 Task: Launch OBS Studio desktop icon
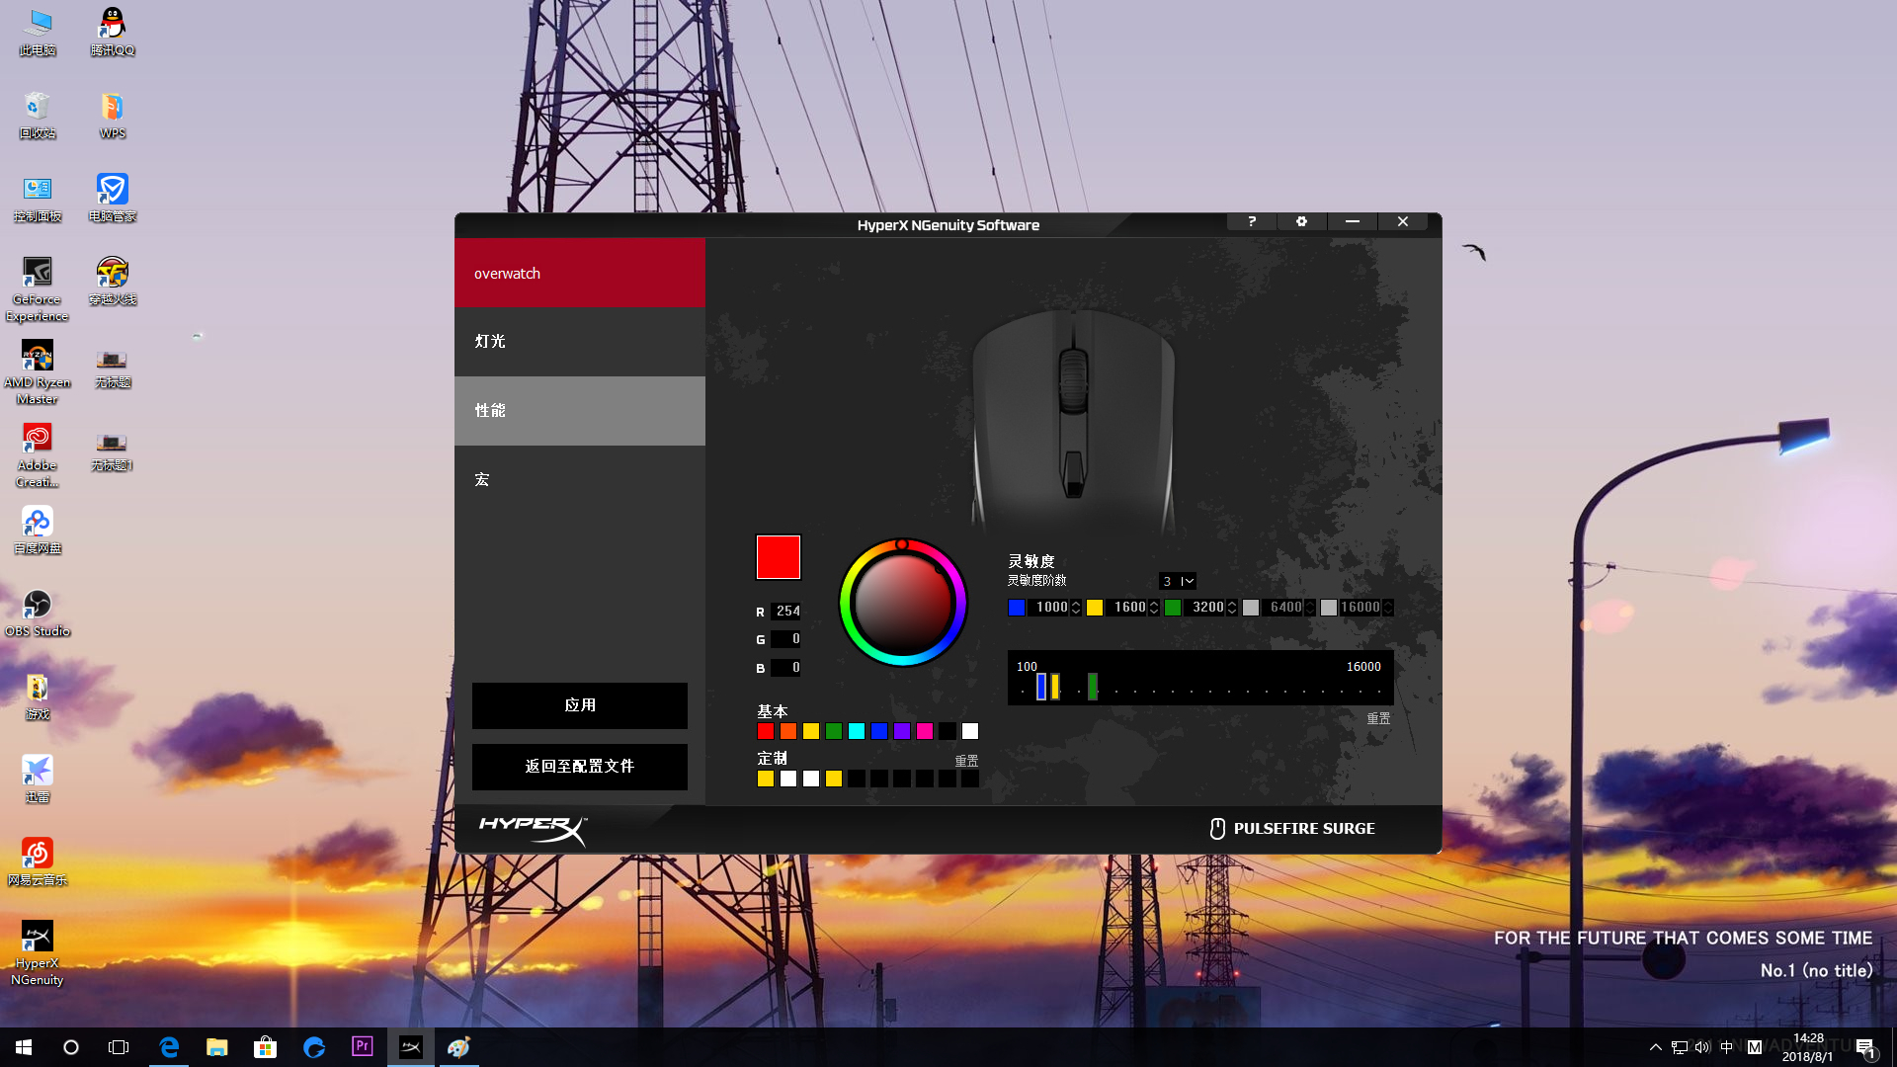click(38, 605)
